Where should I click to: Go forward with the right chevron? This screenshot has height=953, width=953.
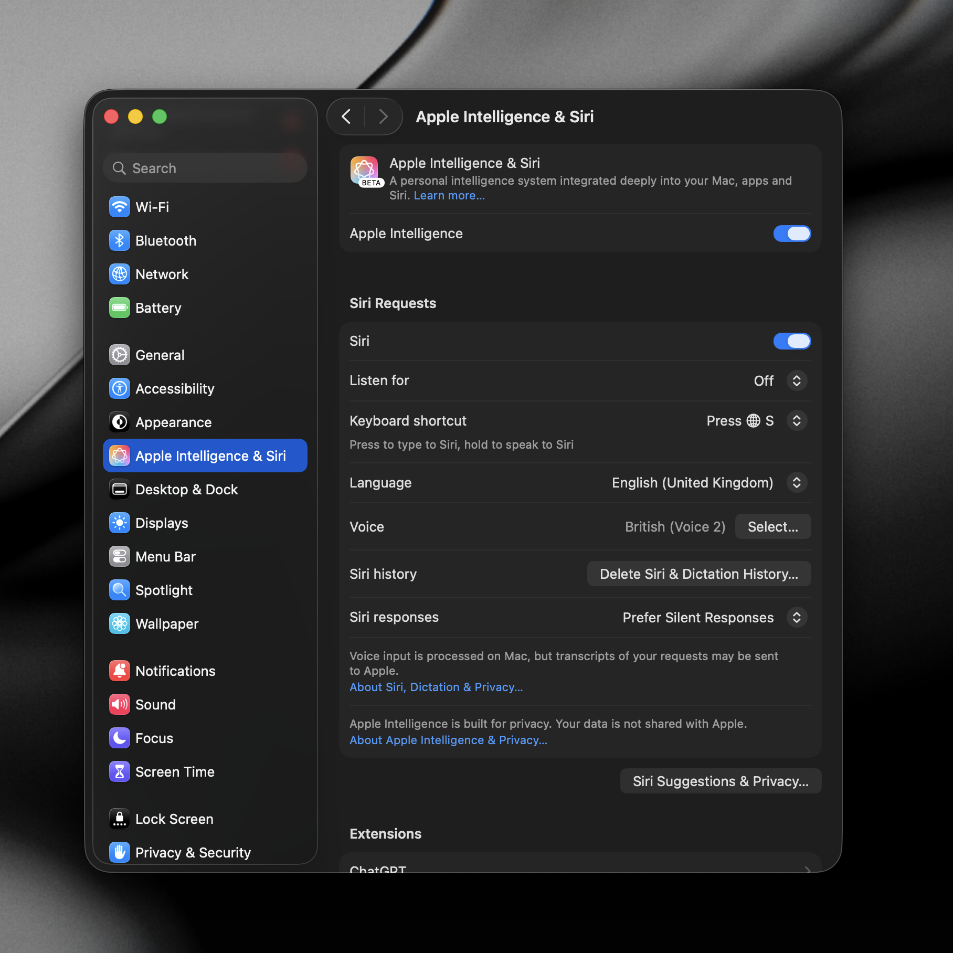383,117
